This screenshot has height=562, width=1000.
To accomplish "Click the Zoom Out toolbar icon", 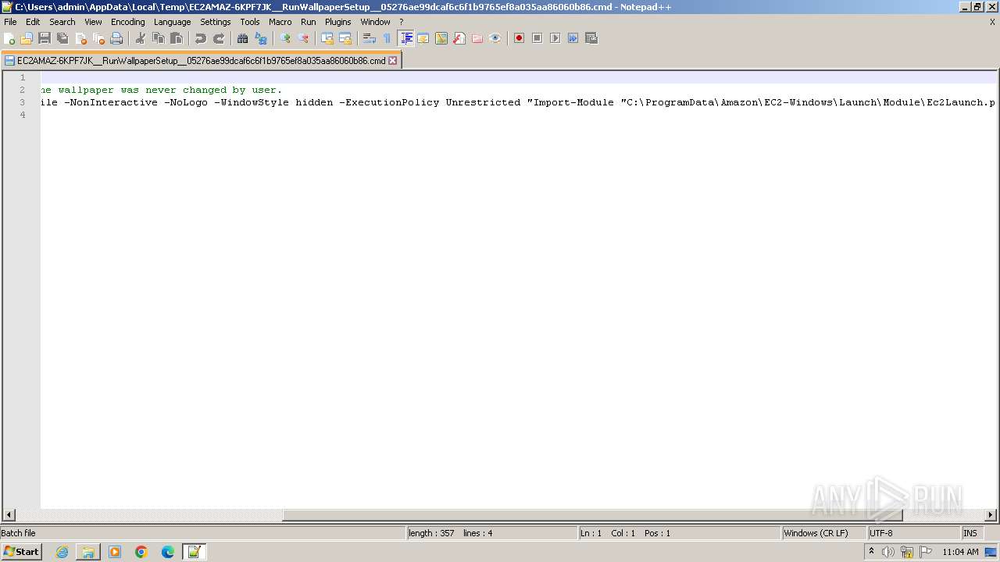I will (x=303, y=38).
